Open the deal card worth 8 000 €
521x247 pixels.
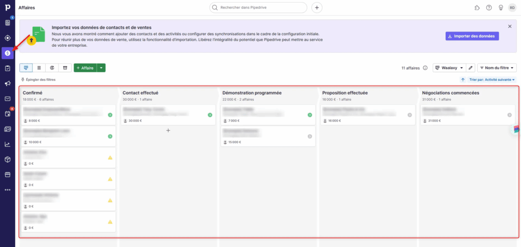click(69, 115)
